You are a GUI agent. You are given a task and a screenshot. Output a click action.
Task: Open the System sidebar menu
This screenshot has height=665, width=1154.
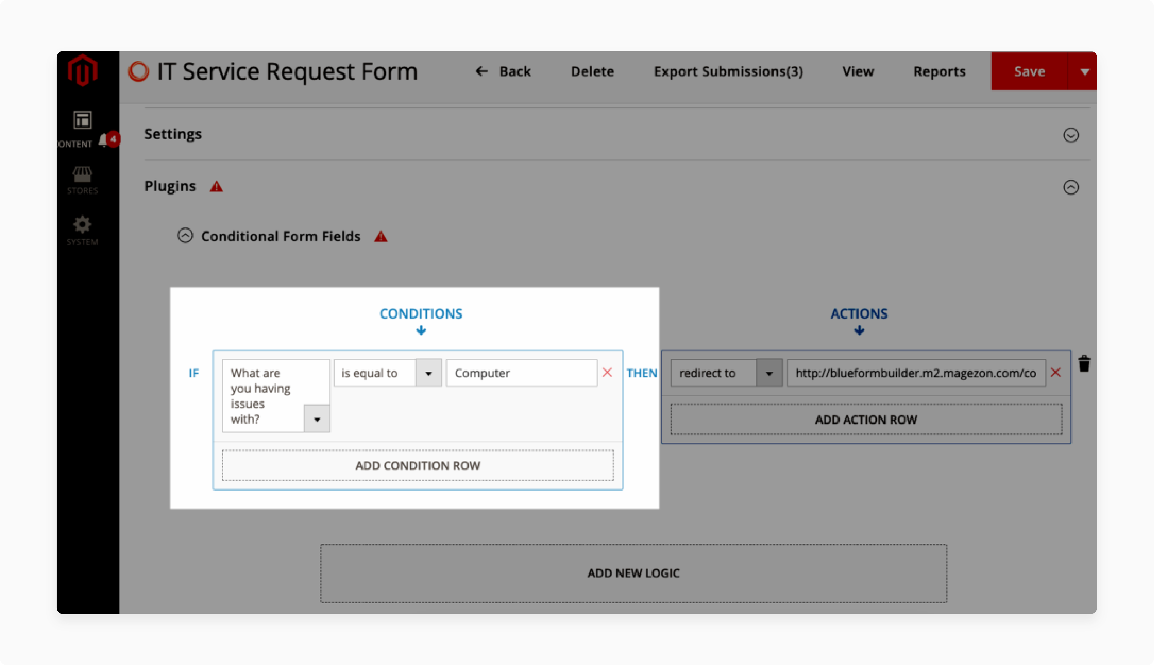pos(82,231)
